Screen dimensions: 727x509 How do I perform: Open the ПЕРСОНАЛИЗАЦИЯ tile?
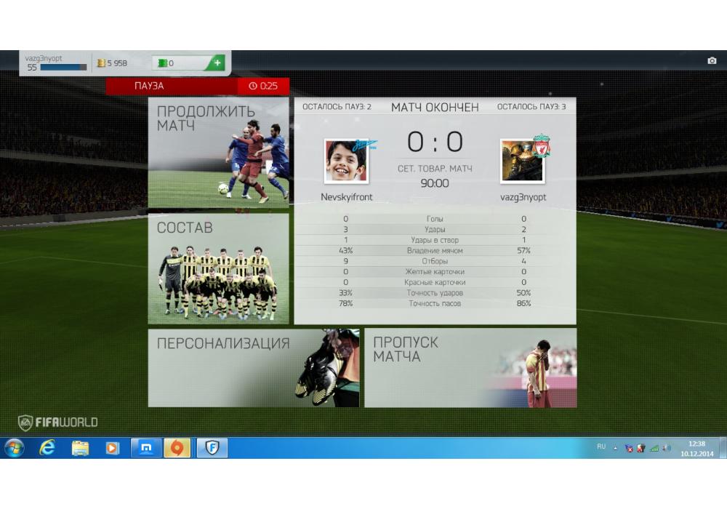pos(254,367)
